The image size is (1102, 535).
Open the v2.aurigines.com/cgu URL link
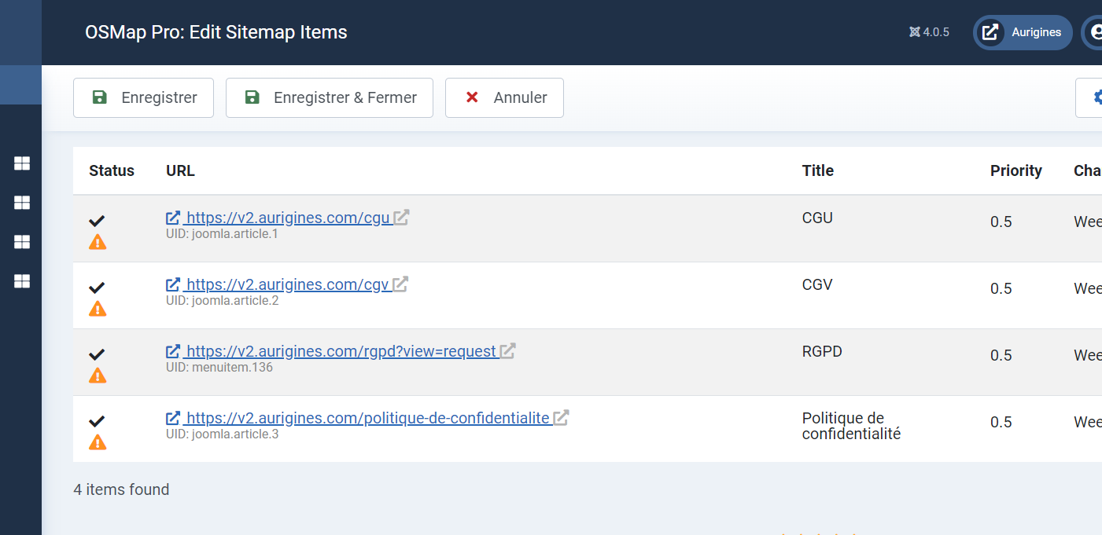point(288,218)
